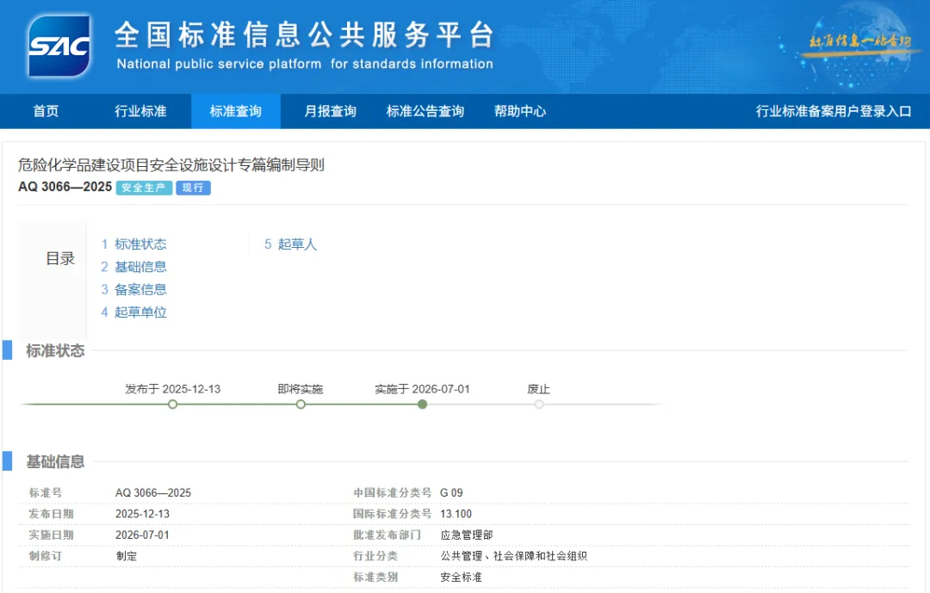
Task: Jump to 5 起草人 section
Action: (x=291, y=244)
